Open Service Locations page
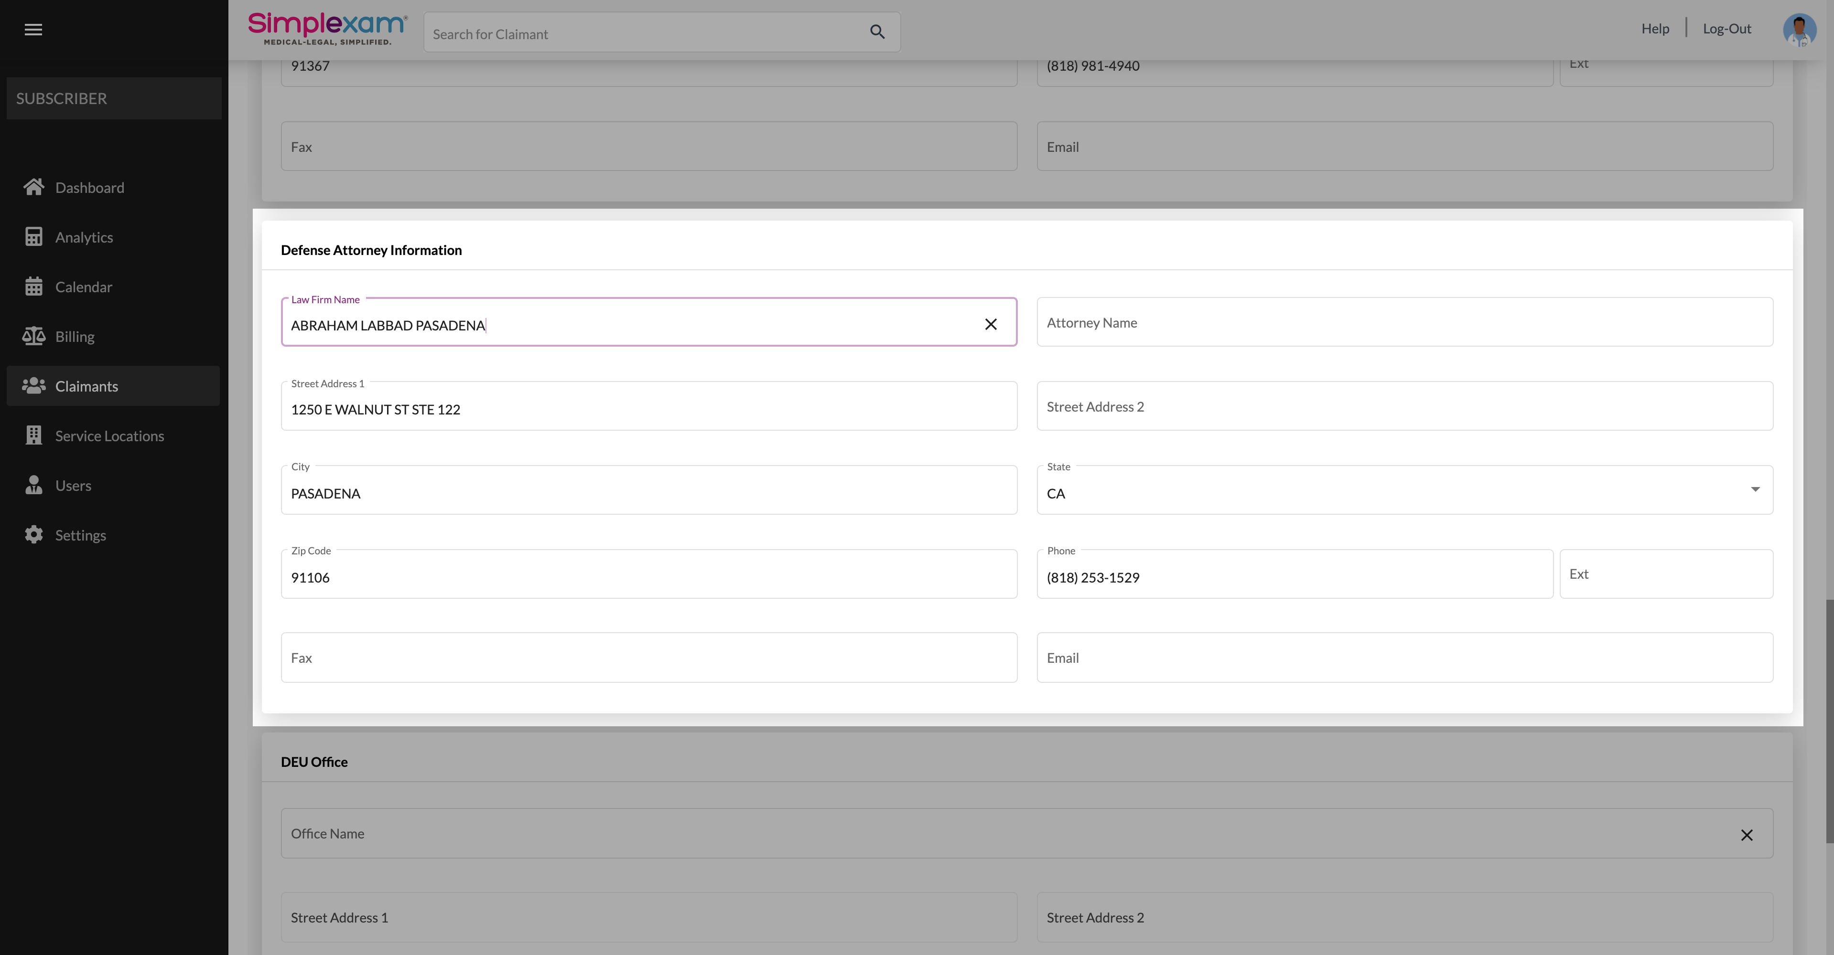This screenshot has width=1834, height=955. [x=109, y=435]
